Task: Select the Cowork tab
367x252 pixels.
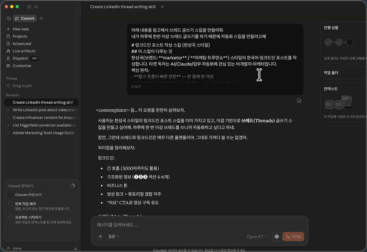Action: point(25,18)
